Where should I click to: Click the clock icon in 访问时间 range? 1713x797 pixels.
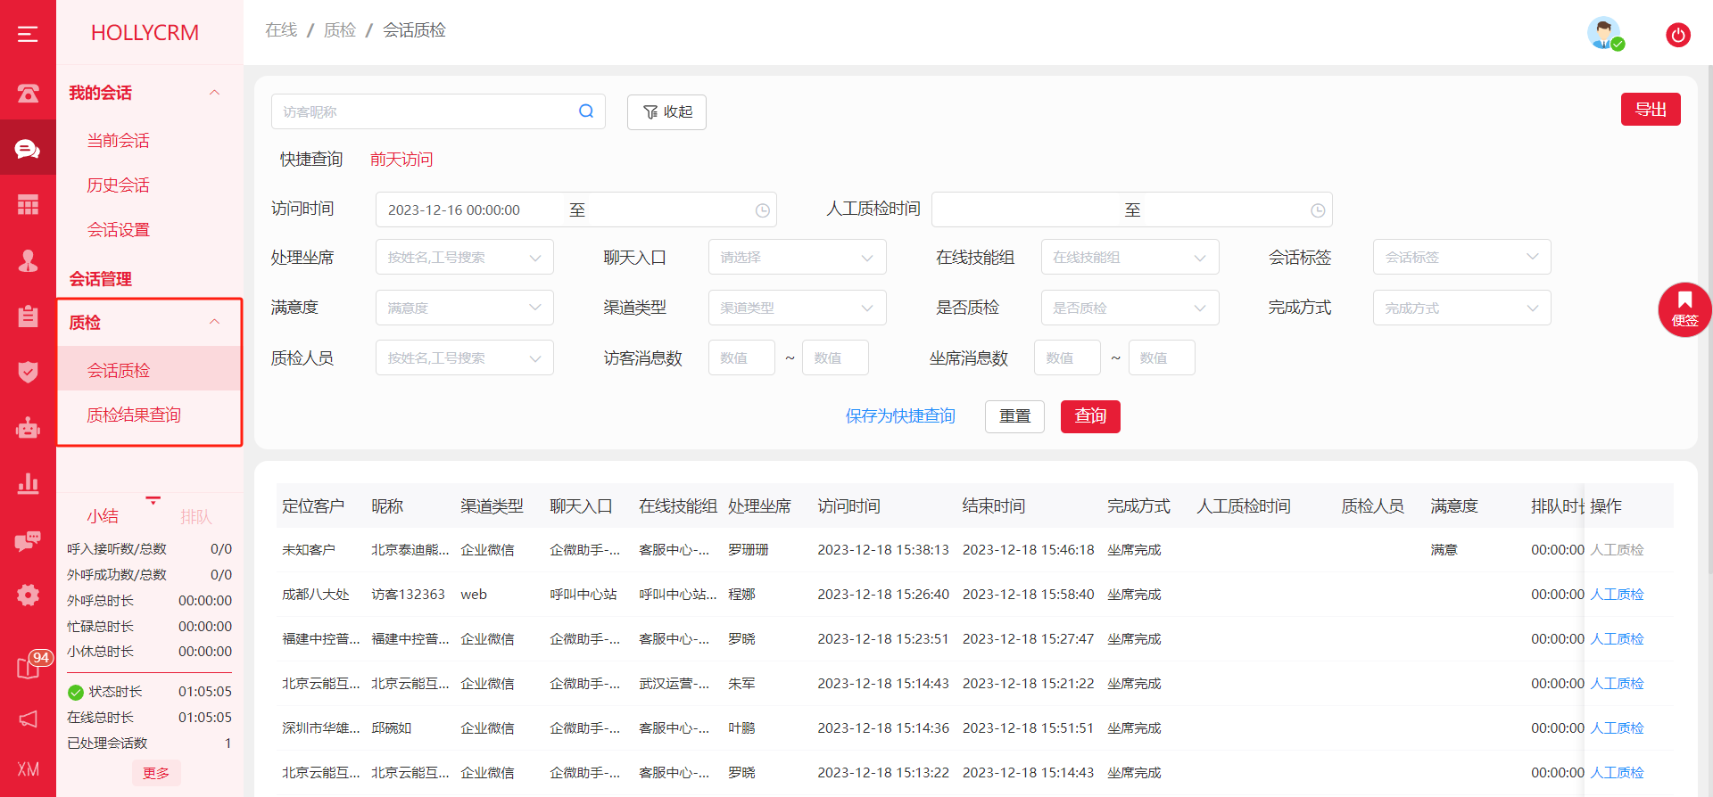point(763,210)
